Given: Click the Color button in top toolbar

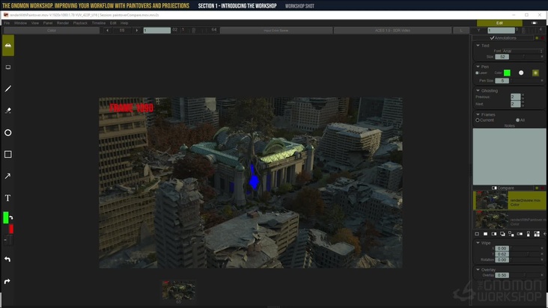Looking at the screenshot, I should point(51,31).
